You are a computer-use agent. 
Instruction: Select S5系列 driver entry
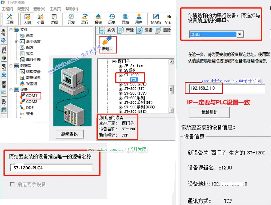pyautogui.click(x=130, y=70)
